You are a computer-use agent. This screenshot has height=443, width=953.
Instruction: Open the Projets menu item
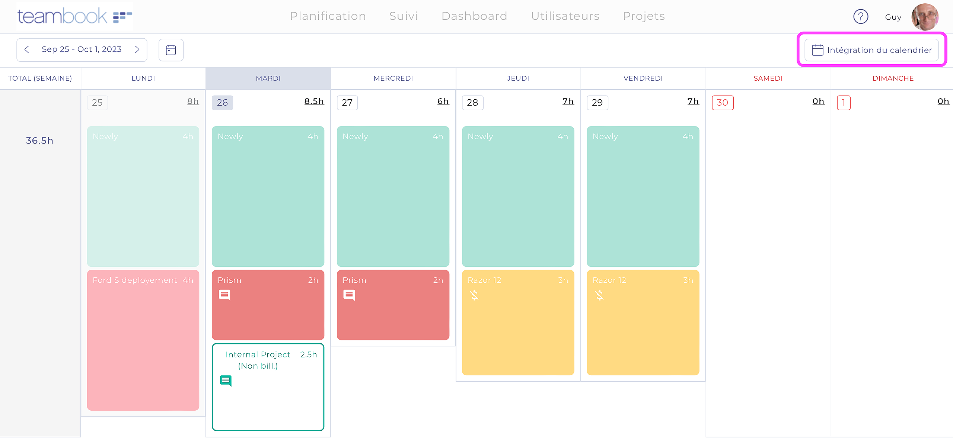coord(644,16)
